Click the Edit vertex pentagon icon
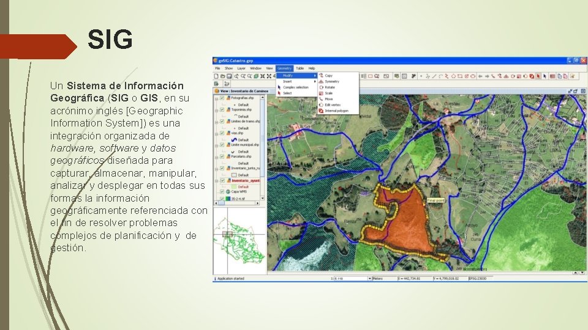 321,105
